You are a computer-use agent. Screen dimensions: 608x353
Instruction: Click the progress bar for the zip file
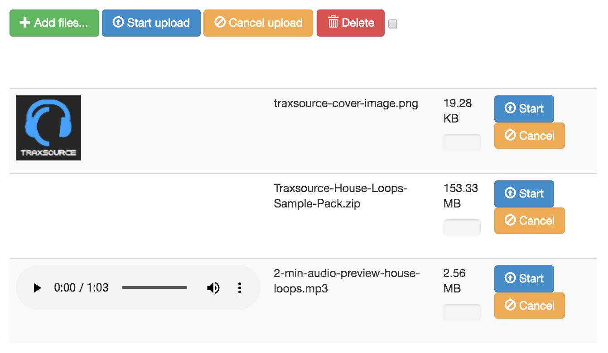pos(462,227)
